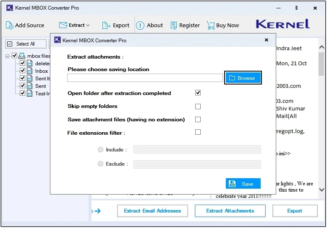Click the Sent folder file icon

(x=30, y=86)
